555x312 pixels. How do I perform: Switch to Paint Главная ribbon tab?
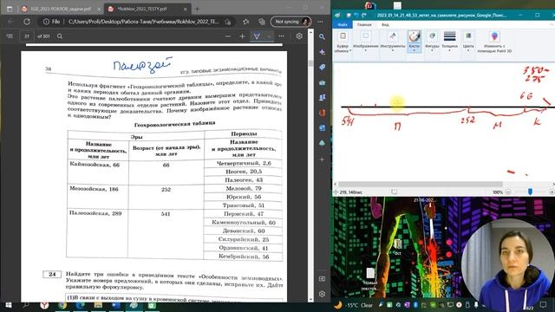[364, 25]
